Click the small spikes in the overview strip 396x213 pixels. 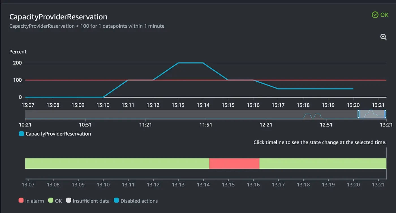pyautogui.click(x=312, y=116)
